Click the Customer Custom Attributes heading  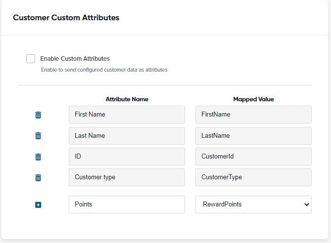66,17
